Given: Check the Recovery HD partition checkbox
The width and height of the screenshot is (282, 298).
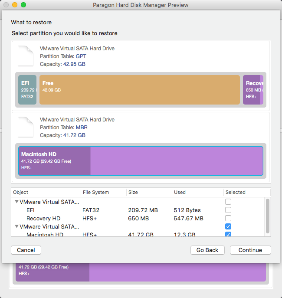Looking at the screenshot, I should click(228, 218).
